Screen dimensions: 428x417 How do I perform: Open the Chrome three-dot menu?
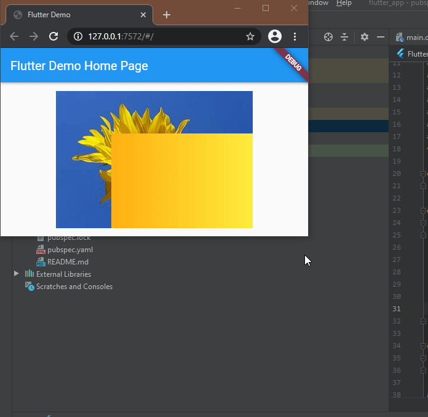click(x=295, y=36)
